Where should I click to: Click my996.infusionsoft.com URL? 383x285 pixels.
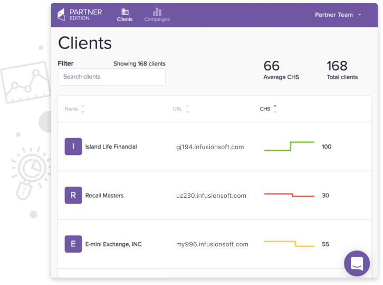(212, 244)
